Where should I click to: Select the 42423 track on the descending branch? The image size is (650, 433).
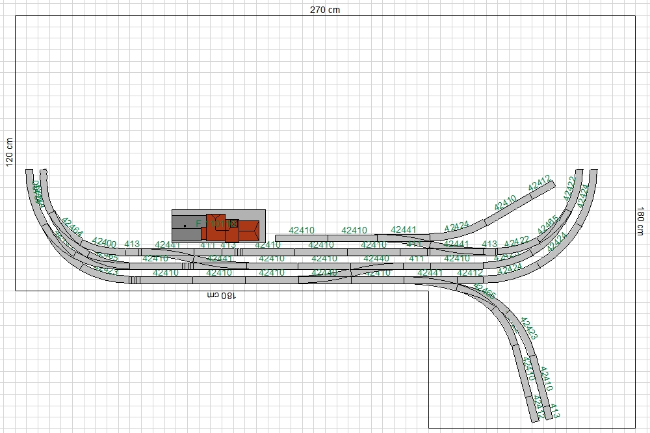pyautogui.click(x=528, y=328)
